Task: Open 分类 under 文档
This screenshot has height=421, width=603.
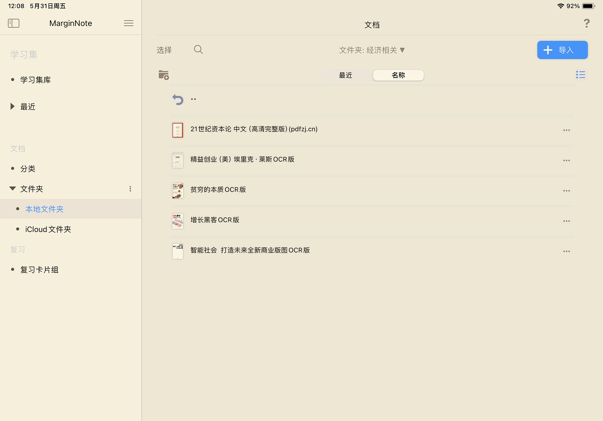Action: (28, 169)
